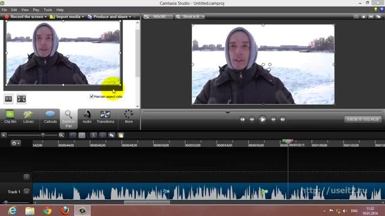Click the Paste icon on timeline toolbar
The height and width of the screenshot is (216, 385).
coord(121,135)
